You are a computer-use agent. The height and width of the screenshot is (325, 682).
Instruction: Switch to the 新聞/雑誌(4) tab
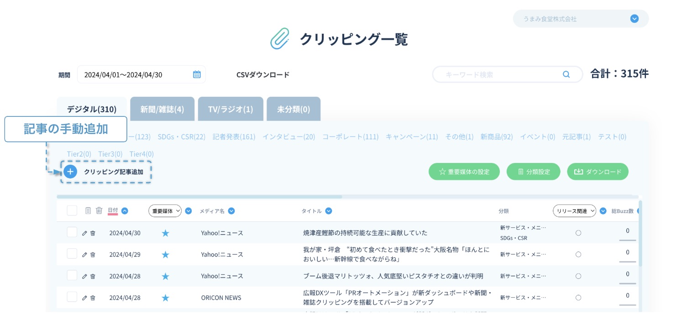tap(162, 109)
